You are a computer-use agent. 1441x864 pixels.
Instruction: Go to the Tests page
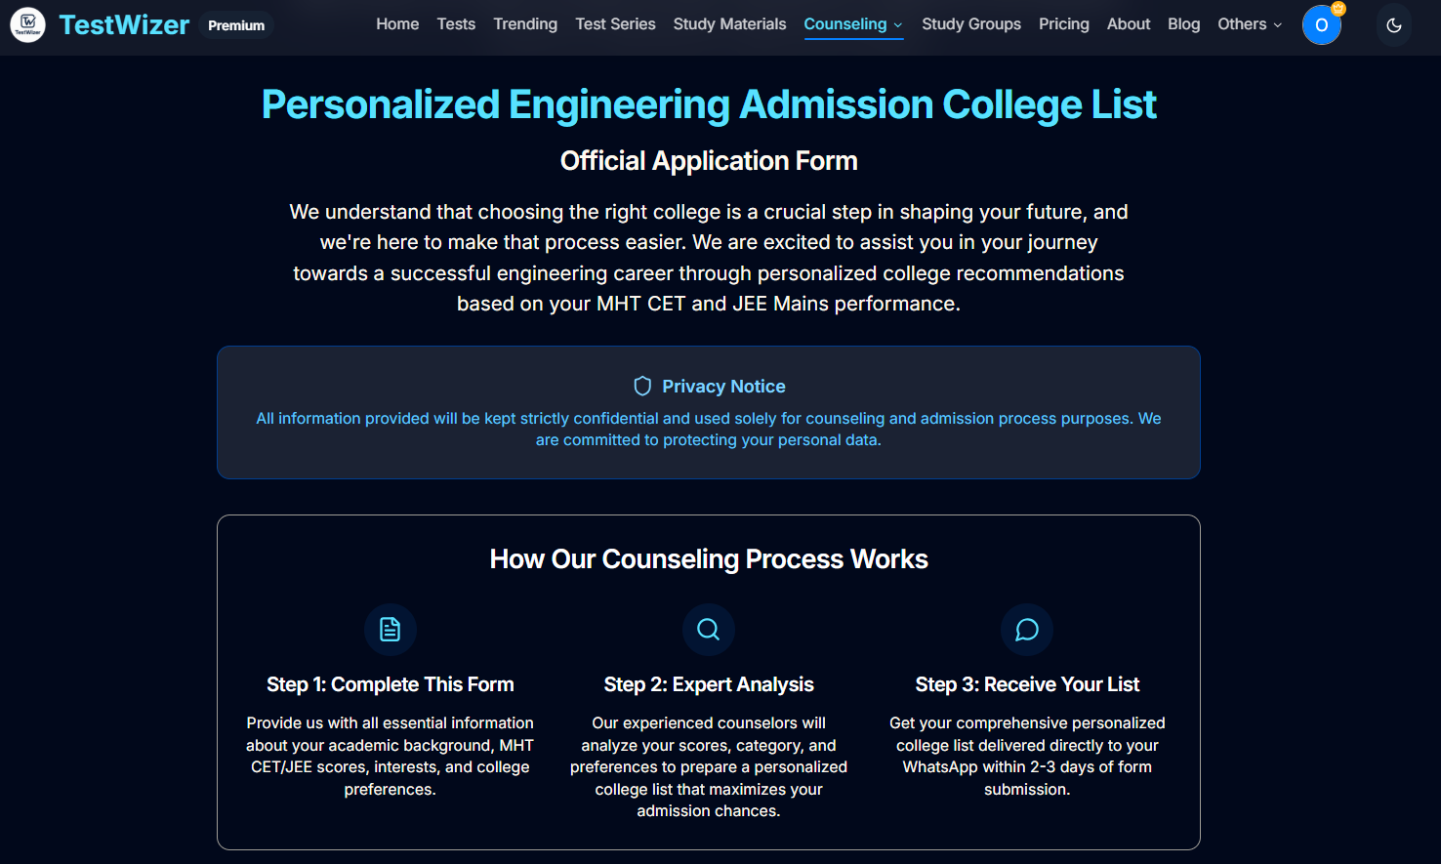coord(456,23)
